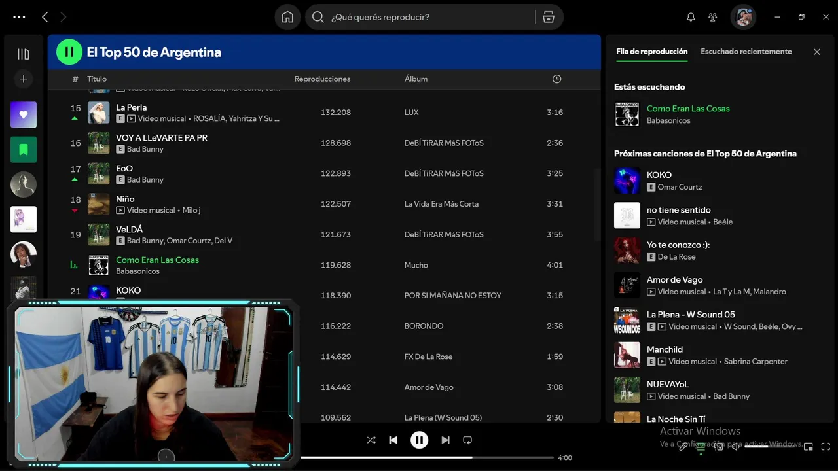The image size is (838, 471).
Task: Click the KOKO cover art in queue
Action: click(627, 181)
